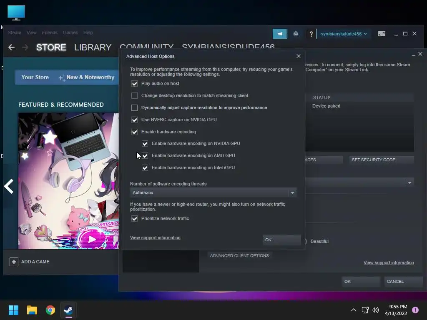Select the Beautiful quality radio option
The image size is (427, 320).
pyautogui.click(x=305, y=241)
